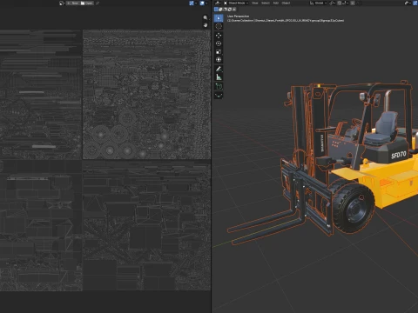Click the New image button
The image size is (418, 313).
[x=73, y=3]
